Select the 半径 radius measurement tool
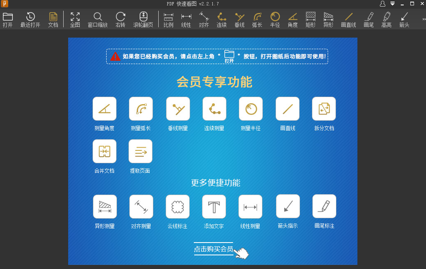 coord(275,19)
